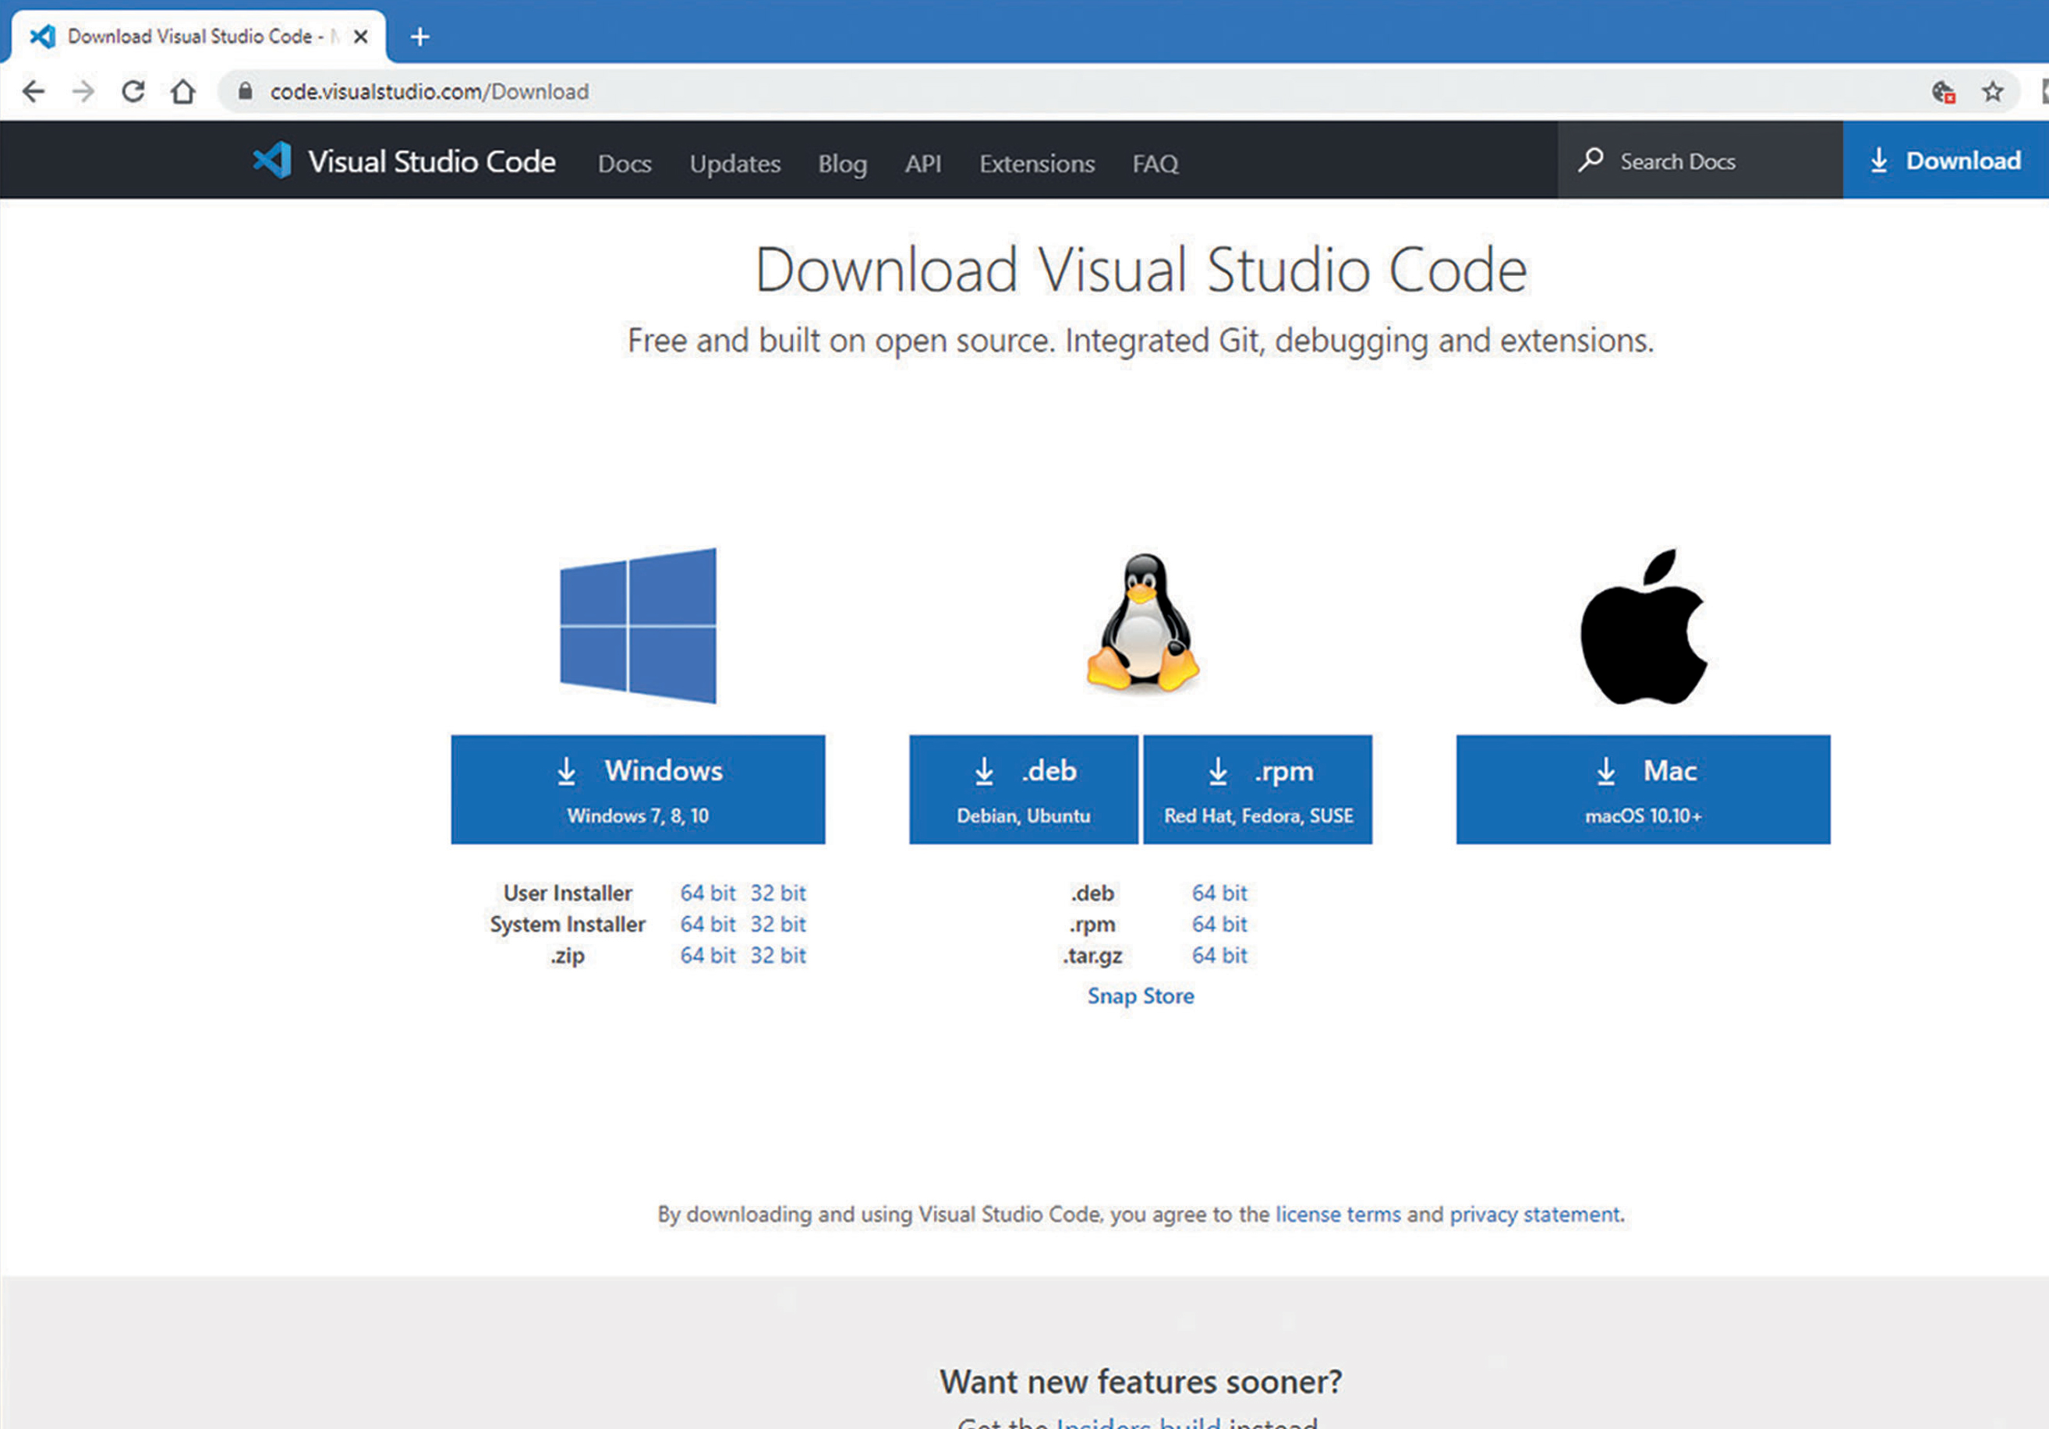Open the Snap Store link
This screenshot has height=1429, width=2049.
(1140, 996)
